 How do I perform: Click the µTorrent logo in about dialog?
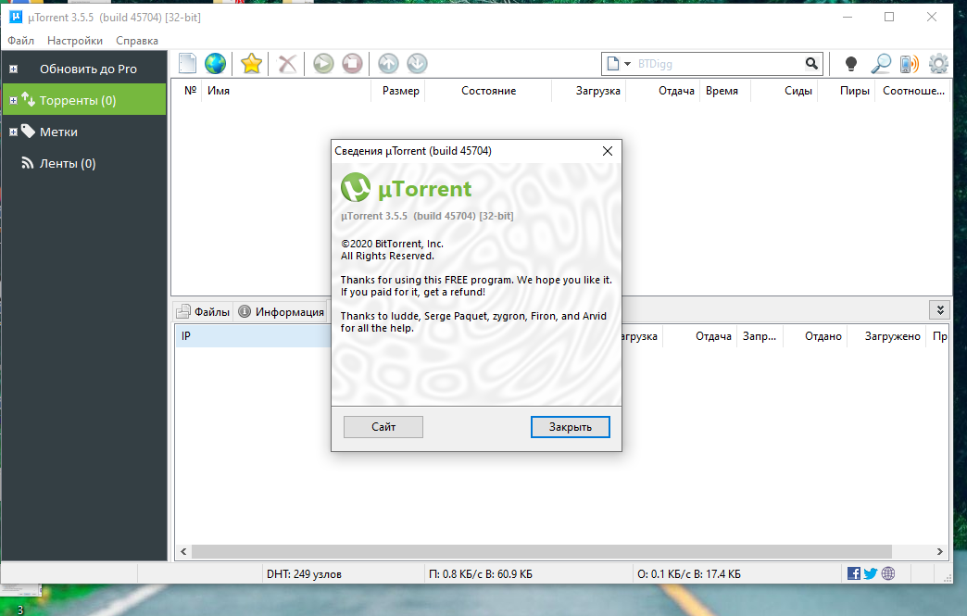(356, 187)
